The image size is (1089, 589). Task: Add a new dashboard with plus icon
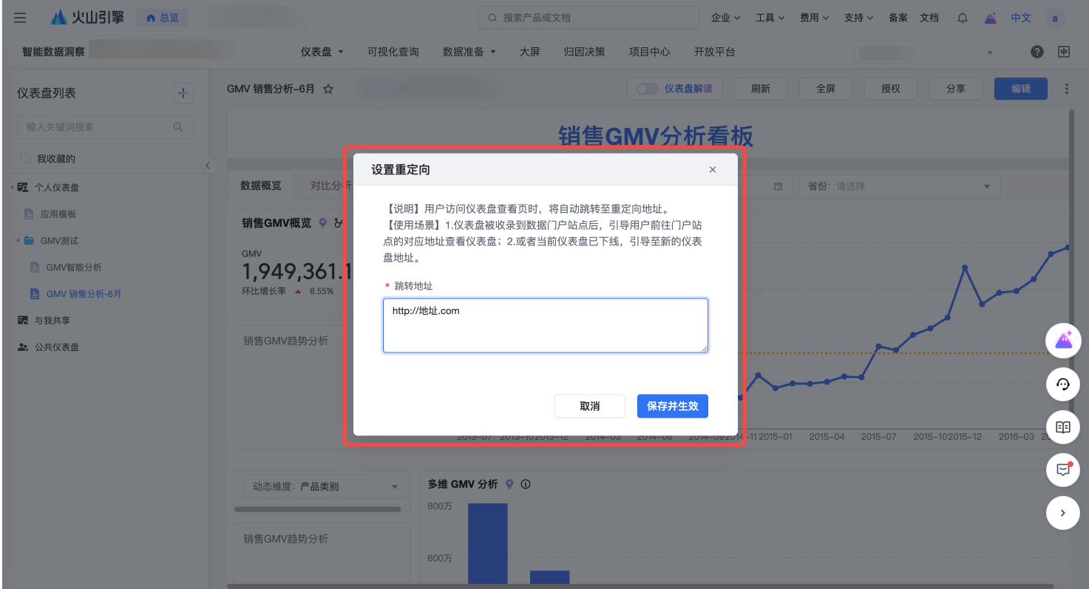(x=183, y=93)
